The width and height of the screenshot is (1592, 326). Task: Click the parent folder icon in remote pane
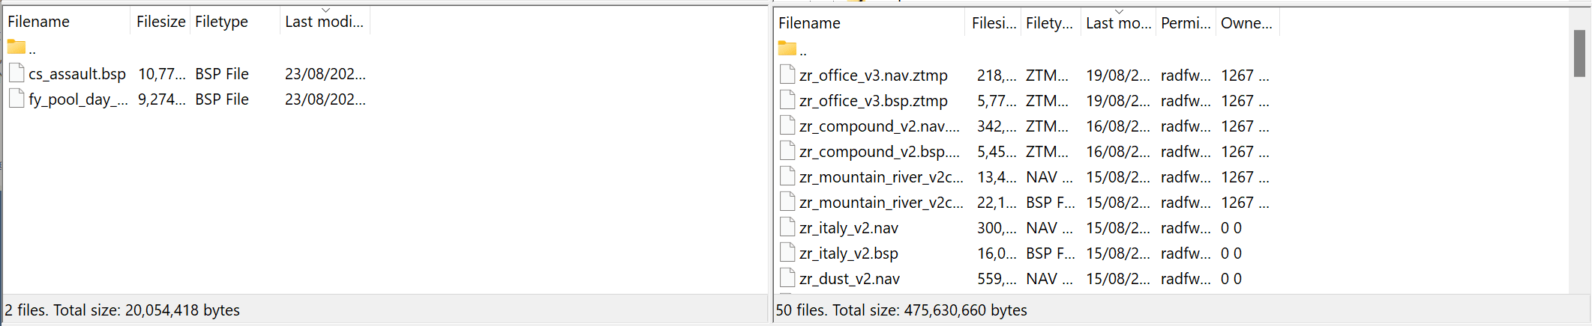[787, 49]
